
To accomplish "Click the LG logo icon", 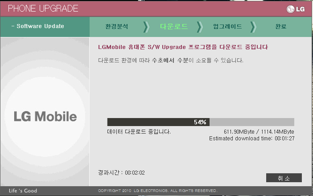I will [x=296, y=9].
